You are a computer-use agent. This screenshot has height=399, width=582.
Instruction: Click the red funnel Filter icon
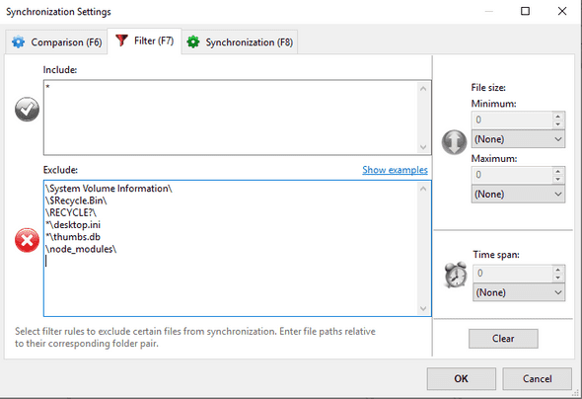pyautogui.click(x=121, y=40)
